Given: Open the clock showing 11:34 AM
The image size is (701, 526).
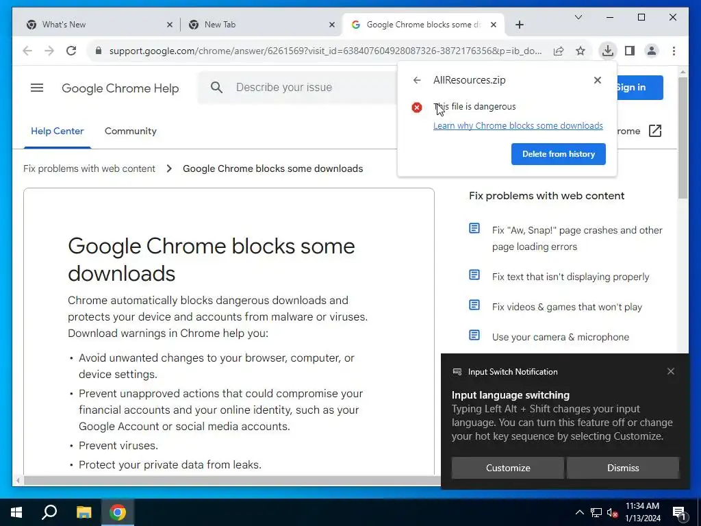Looking at the screenshot, I should tap(642, 512).
